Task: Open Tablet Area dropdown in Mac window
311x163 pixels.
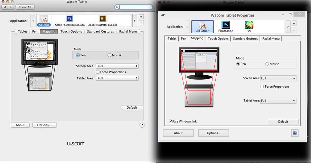Action: [x=117, y=78]
